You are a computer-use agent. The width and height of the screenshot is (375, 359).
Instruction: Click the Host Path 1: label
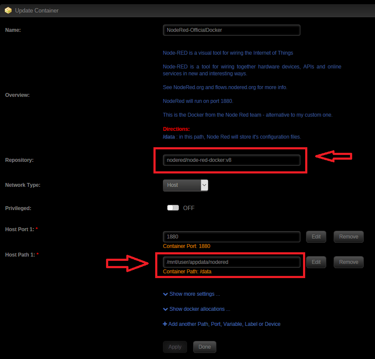click(x=20, y=255)
